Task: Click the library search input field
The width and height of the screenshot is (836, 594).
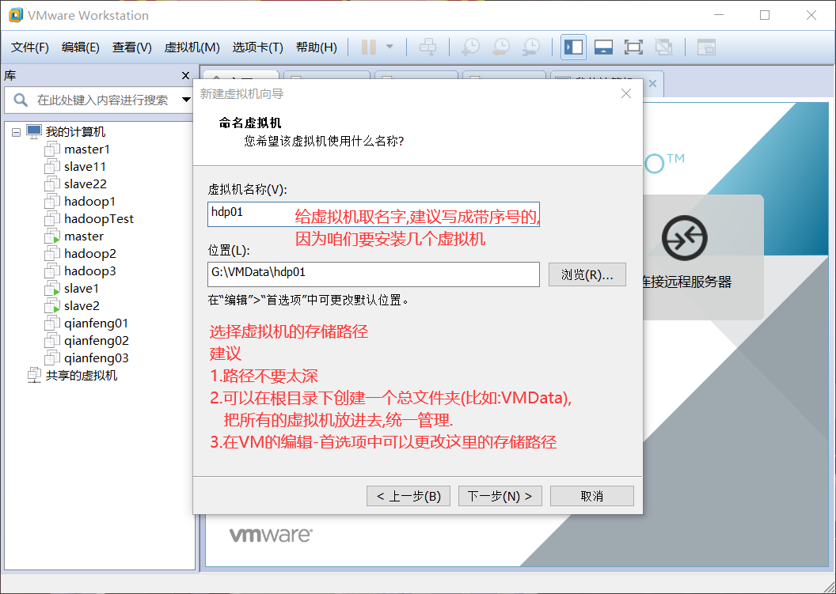Action: pos(101,100)
